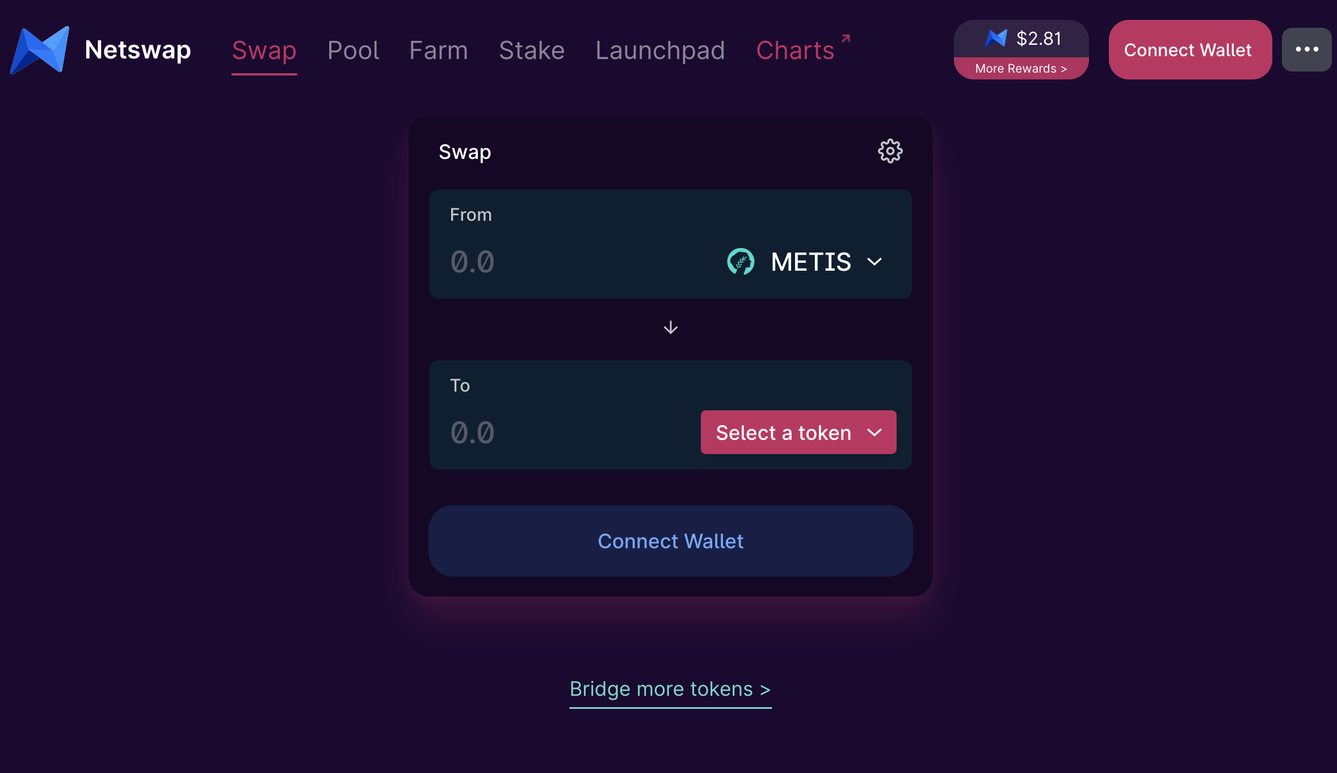1337x773 pixels.
Task: Follow the Bridge more tokens link
Action: coord(670,689)
